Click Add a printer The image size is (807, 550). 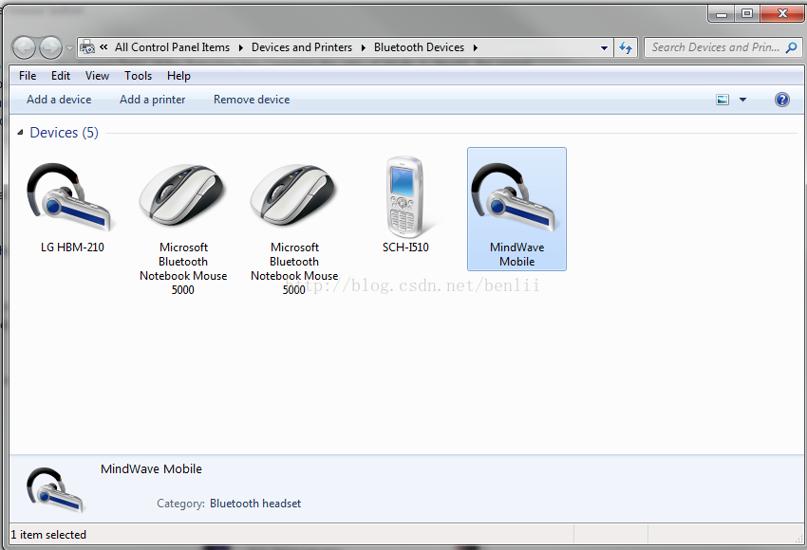click(x=152, y=100)
